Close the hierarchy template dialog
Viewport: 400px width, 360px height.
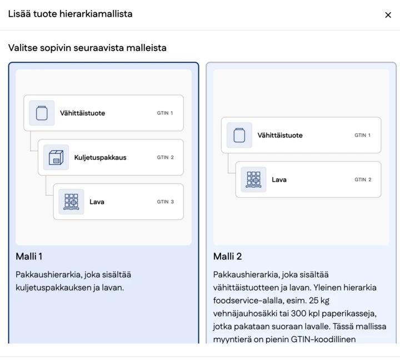point(388,15)
